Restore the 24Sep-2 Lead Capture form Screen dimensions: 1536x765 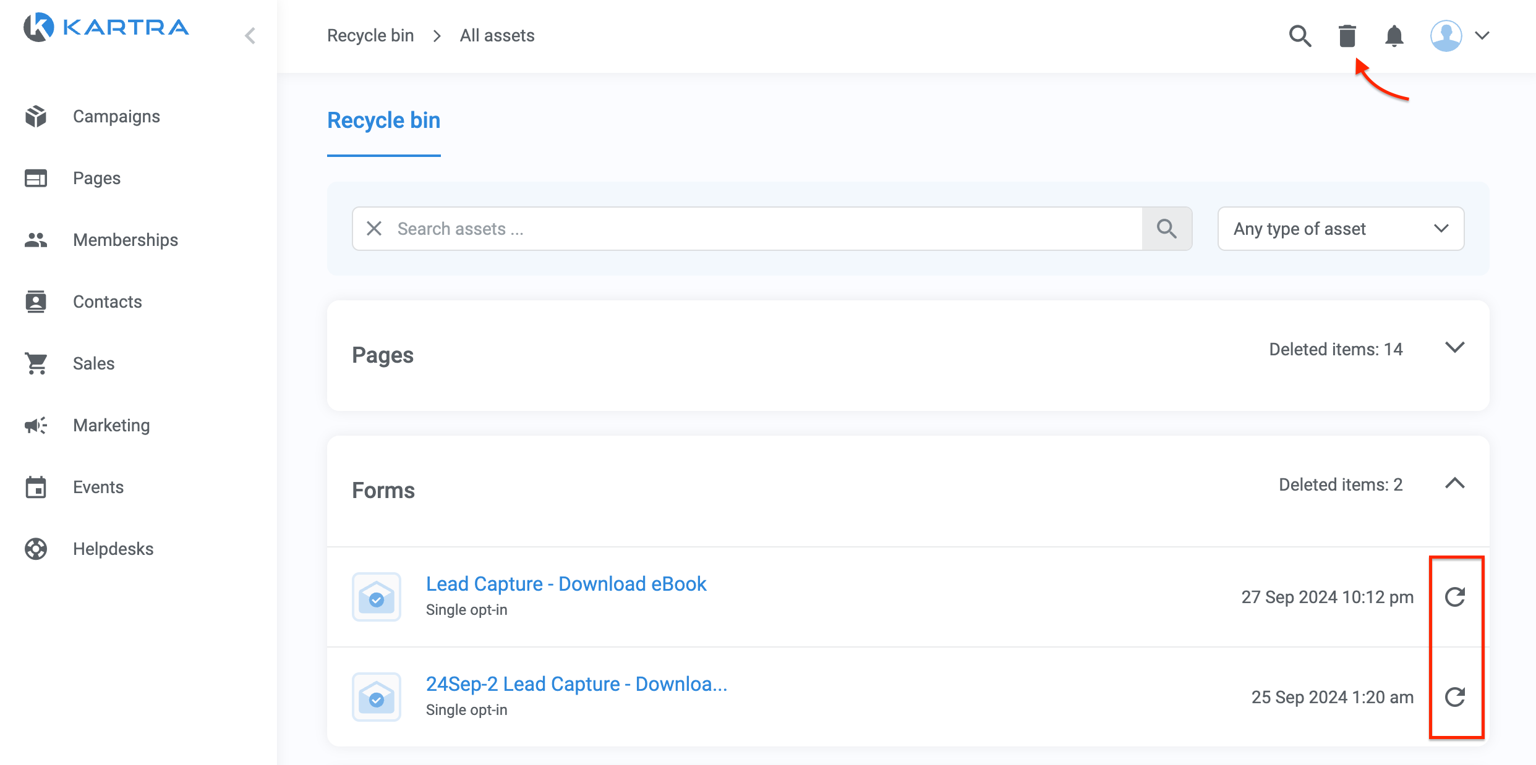tap(1455, 697)
